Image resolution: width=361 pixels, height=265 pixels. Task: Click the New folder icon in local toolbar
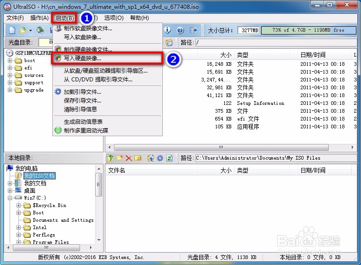coord(120,158)
